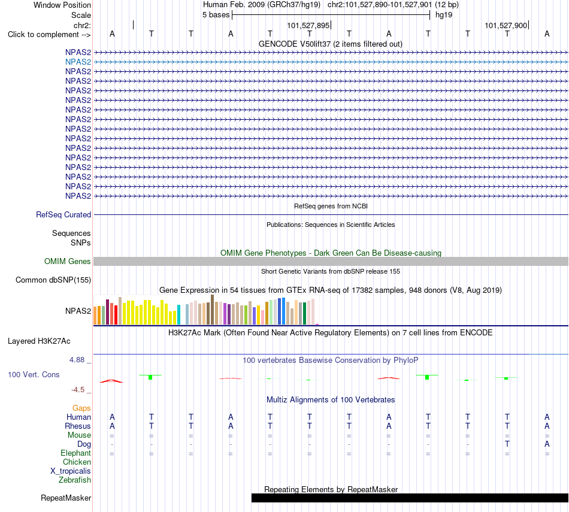Open 'Repeating Elements by RepeatMasker' title
The image size is (569, 512).
[x=331, y=489]
